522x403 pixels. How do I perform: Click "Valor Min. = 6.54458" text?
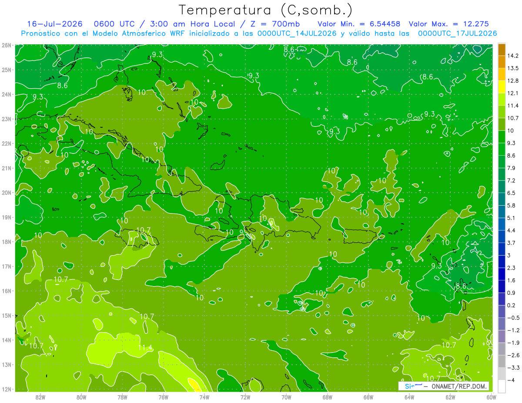(x=359, y=24)
